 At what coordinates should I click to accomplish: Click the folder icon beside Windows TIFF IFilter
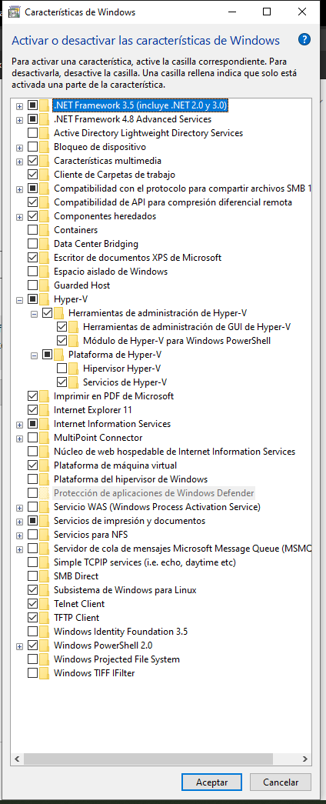45,672
